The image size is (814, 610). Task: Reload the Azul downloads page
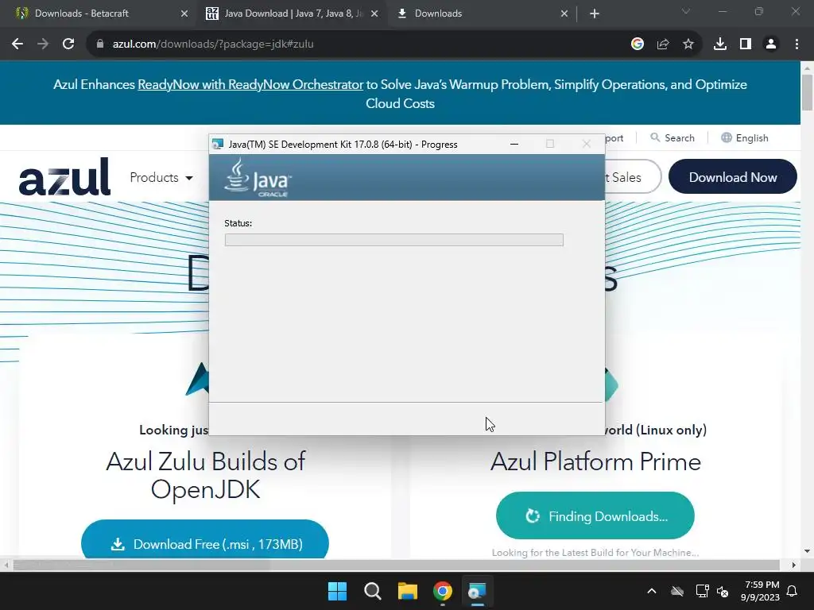[68, 44]
